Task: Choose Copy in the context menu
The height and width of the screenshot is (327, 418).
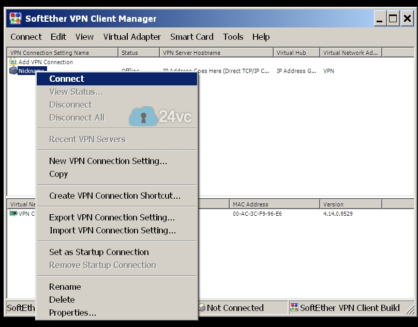Action: (x=117, y=174)
